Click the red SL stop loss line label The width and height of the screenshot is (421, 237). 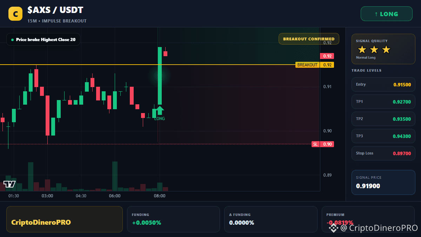click(315, 144)
